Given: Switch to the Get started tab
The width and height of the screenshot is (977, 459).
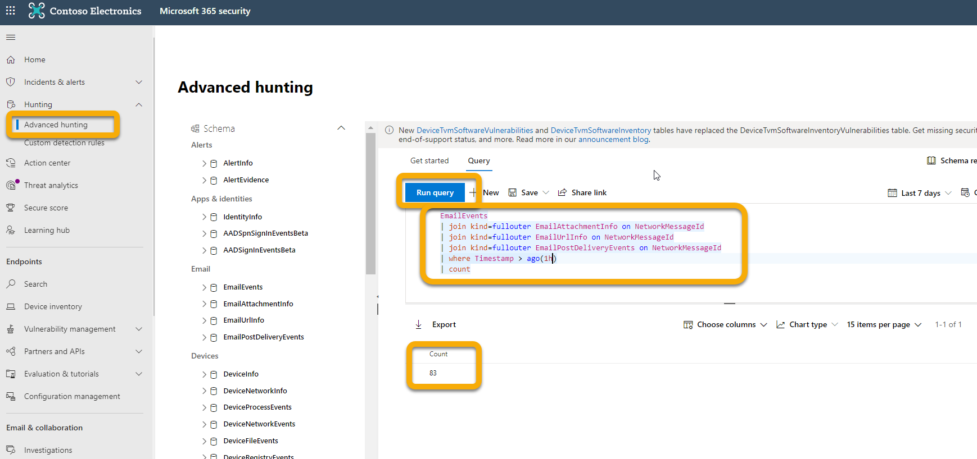Looking at the screenshot, I should pyautogui.click(x=429, y=160).
